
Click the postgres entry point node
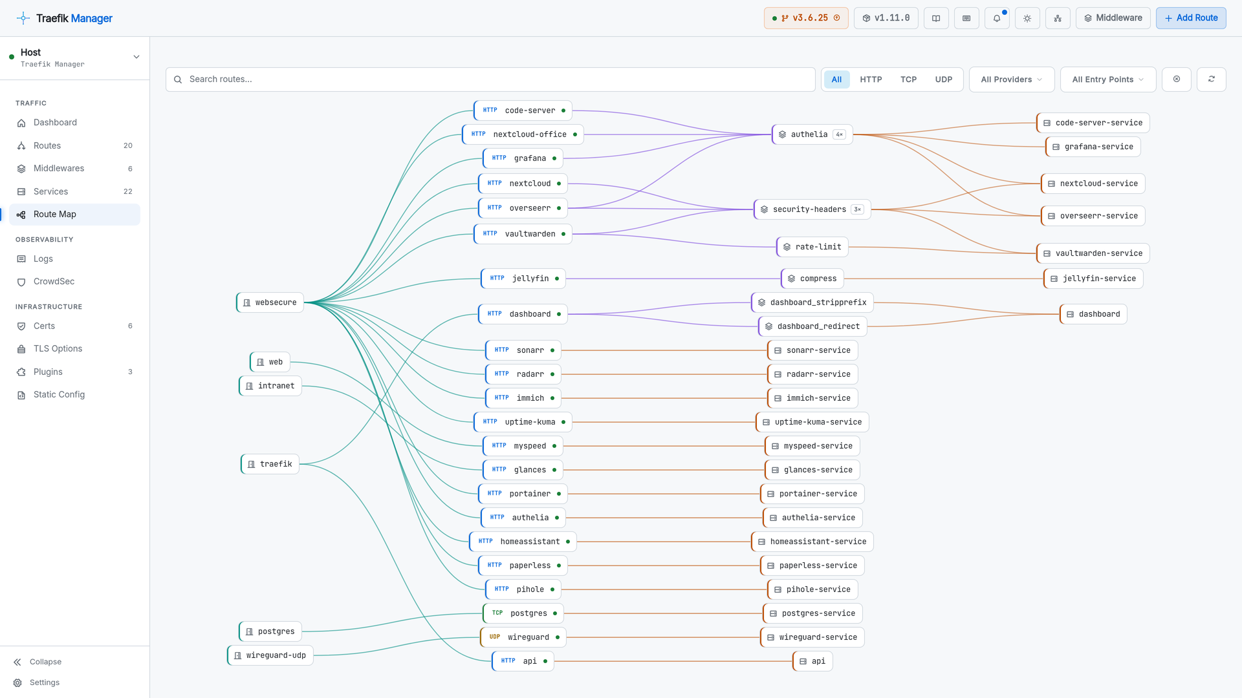point(270,631)
